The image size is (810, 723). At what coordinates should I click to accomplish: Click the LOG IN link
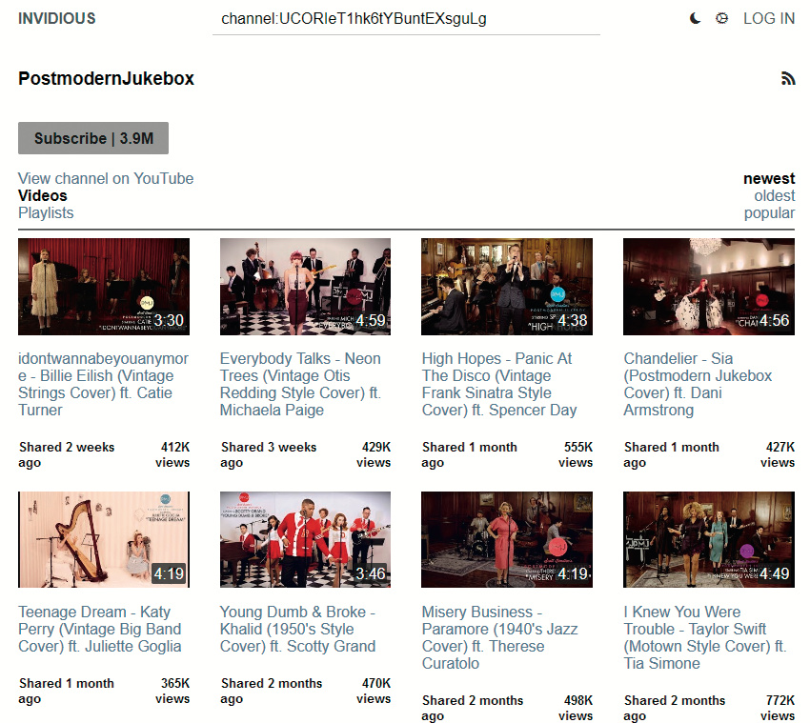769,19
